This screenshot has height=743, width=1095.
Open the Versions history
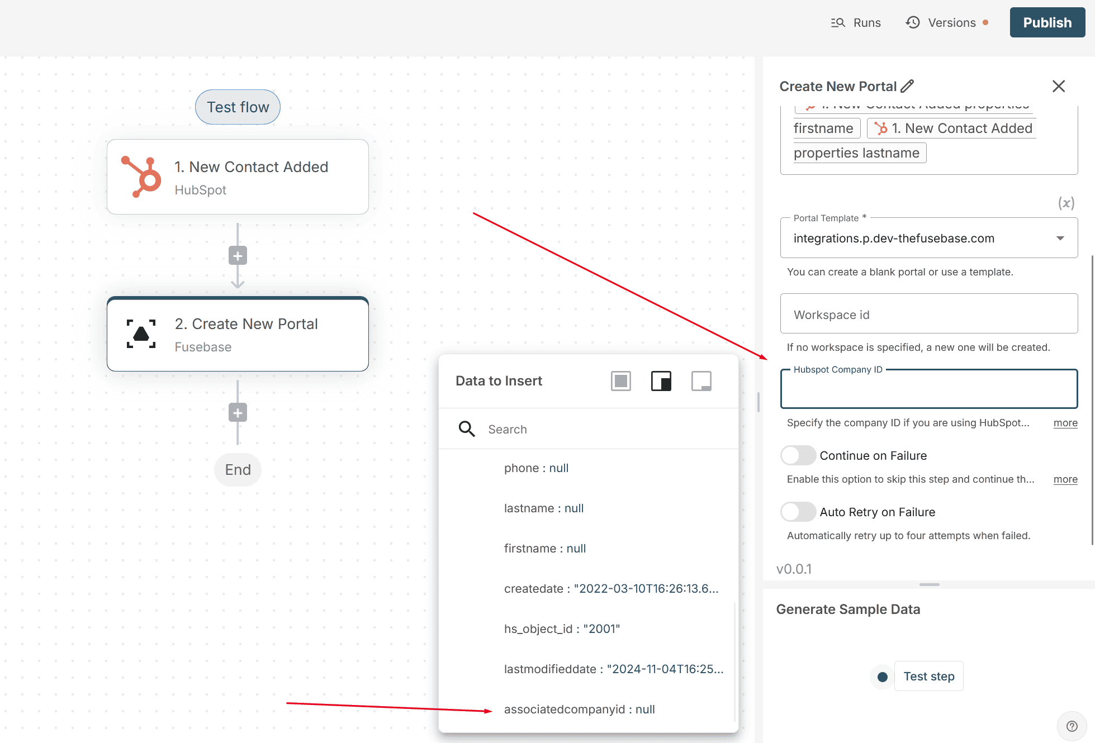[x=947, y=23]
